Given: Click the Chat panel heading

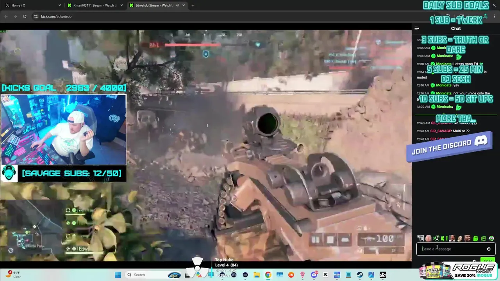Looking at the screenshot, I should click(x=456, y=28).
